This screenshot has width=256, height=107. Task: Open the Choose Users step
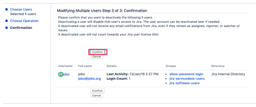21,9
